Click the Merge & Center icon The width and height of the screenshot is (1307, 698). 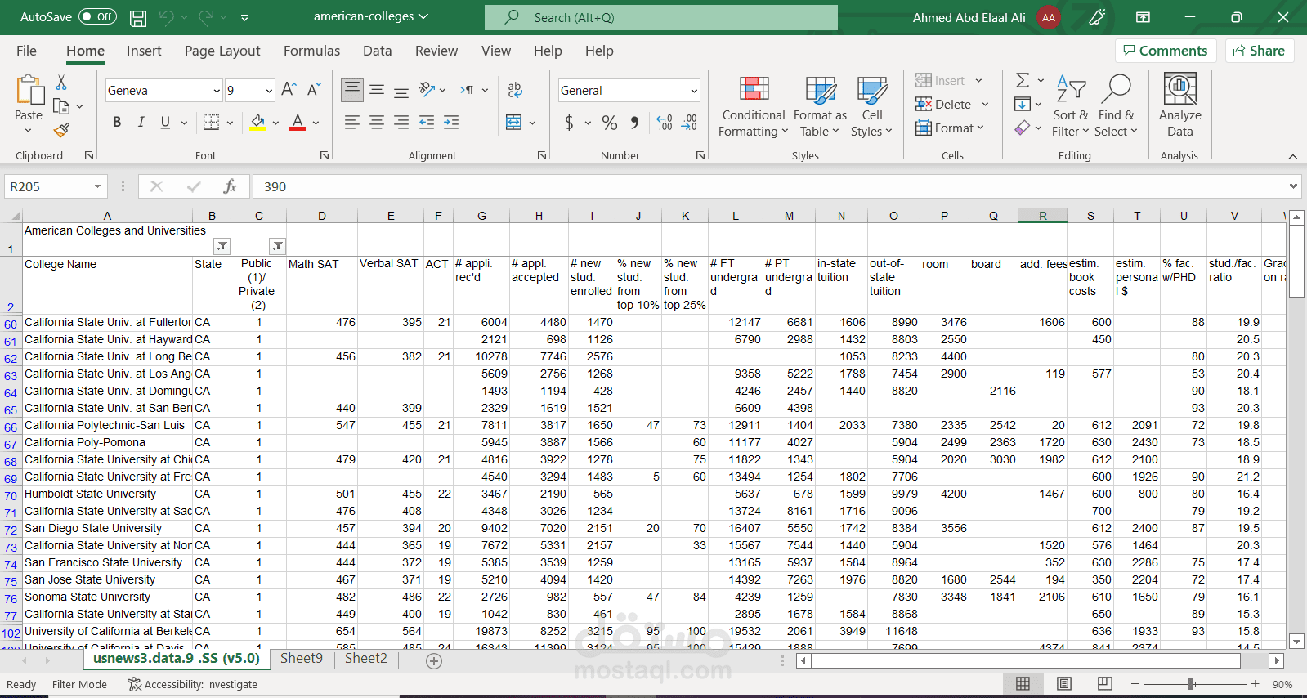514,123
